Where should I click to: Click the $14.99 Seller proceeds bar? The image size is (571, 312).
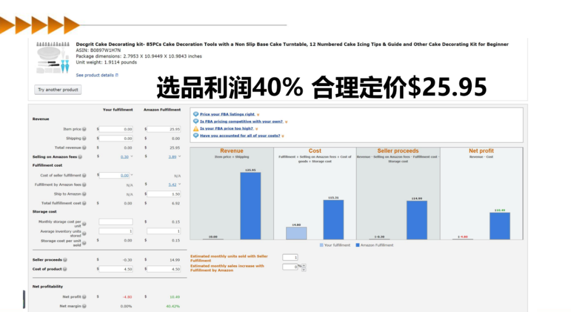click(417, 220)
